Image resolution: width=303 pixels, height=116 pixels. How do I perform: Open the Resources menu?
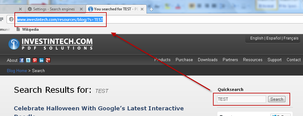click(253, 60)
